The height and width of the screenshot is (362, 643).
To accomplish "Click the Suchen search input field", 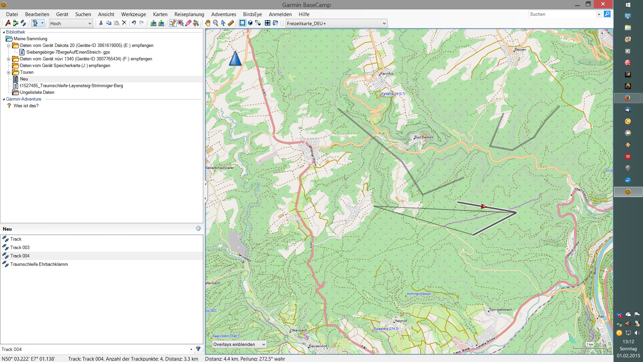I will 562,14.
